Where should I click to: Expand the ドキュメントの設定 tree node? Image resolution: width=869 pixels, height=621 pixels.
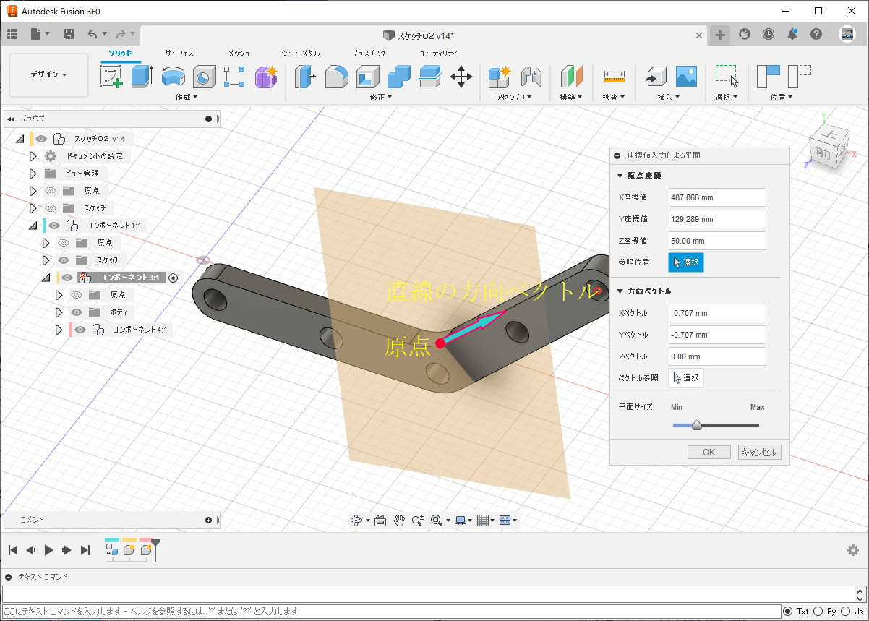click(x=33, y=156)
